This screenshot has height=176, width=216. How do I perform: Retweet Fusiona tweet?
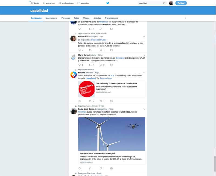90,101
